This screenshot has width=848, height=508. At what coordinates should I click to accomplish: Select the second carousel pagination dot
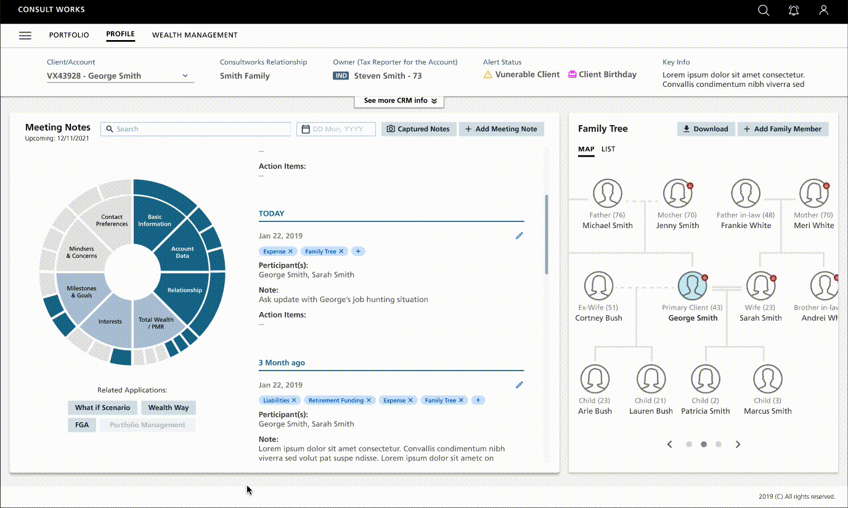pos(703,444)
